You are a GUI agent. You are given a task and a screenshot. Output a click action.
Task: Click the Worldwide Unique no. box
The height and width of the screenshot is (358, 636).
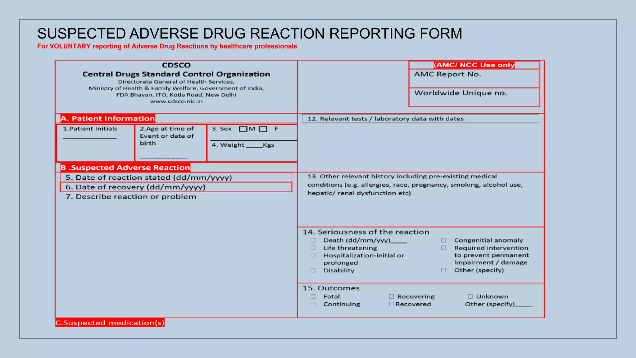[x=474, y=97]
